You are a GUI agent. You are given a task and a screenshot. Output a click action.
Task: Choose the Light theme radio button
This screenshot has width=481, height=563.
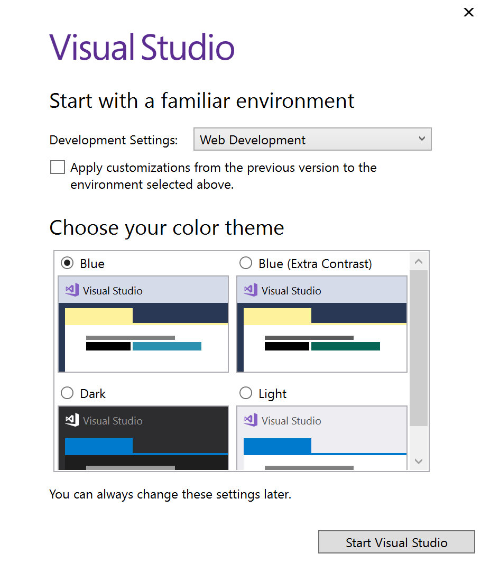pos(246,393)
